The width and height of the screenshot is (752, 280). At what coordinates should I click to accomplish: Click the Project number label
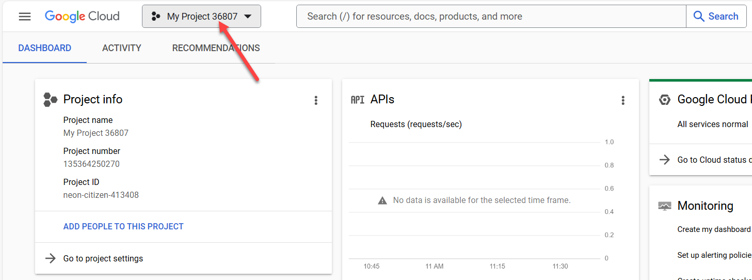[x=92, y=151]
